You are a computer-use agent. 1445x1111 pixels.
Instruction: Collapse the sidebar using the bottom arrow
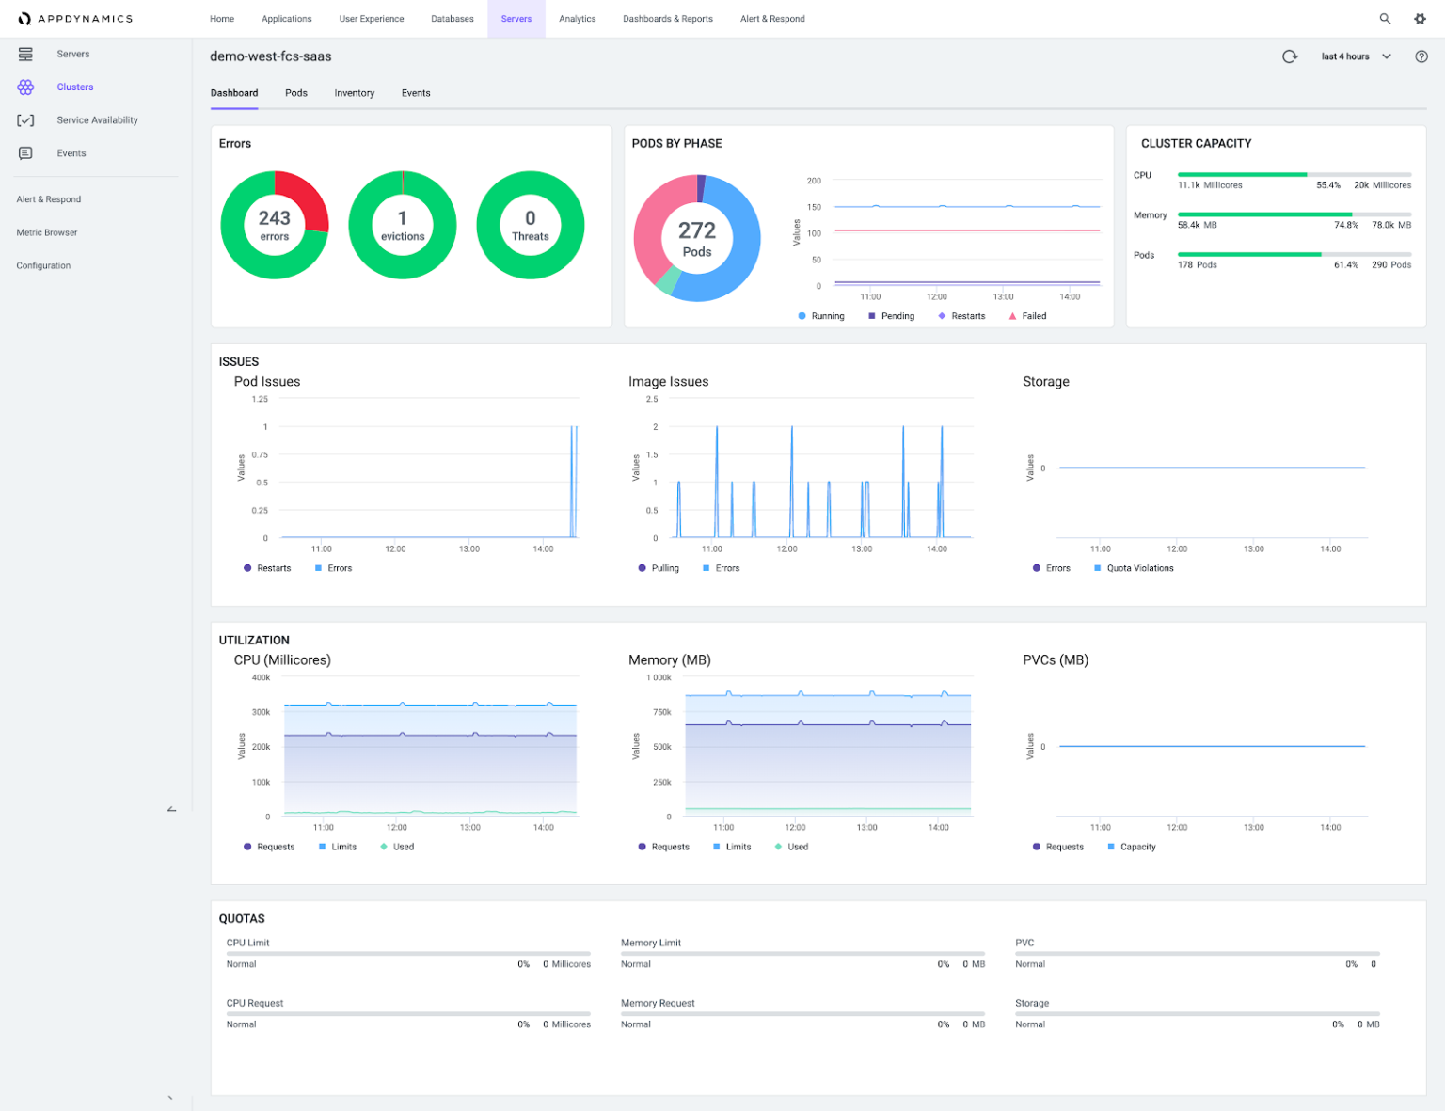tap(170, 808)
